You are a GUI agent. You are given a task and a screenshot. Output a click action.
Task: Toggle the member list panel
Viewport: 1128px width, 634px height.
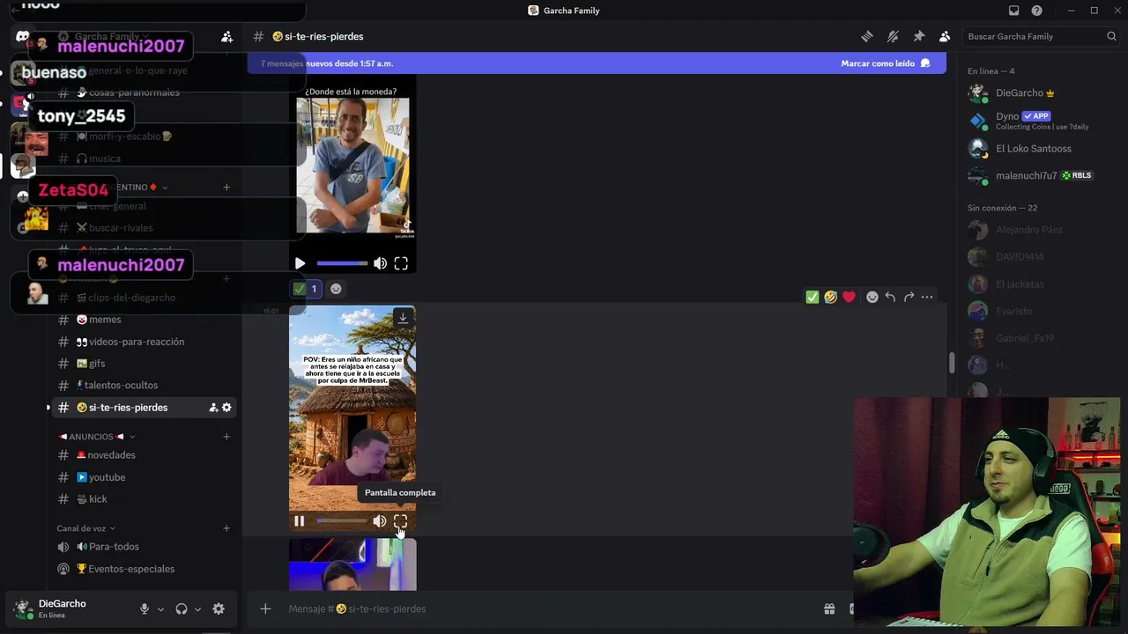[x=945, y=36]
